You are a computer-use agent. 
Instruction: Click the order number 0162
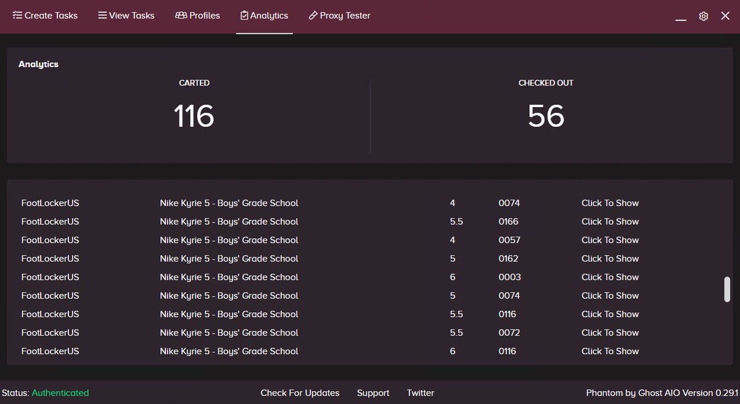(509, 259)
